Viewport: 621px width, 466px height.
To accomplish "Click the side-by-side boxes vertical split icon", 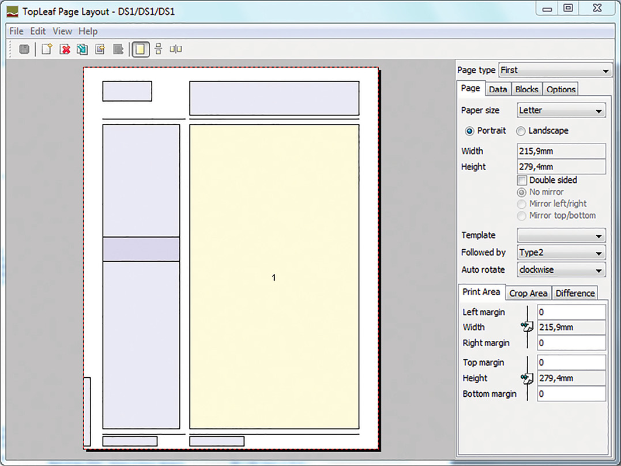I will point(176,49).
